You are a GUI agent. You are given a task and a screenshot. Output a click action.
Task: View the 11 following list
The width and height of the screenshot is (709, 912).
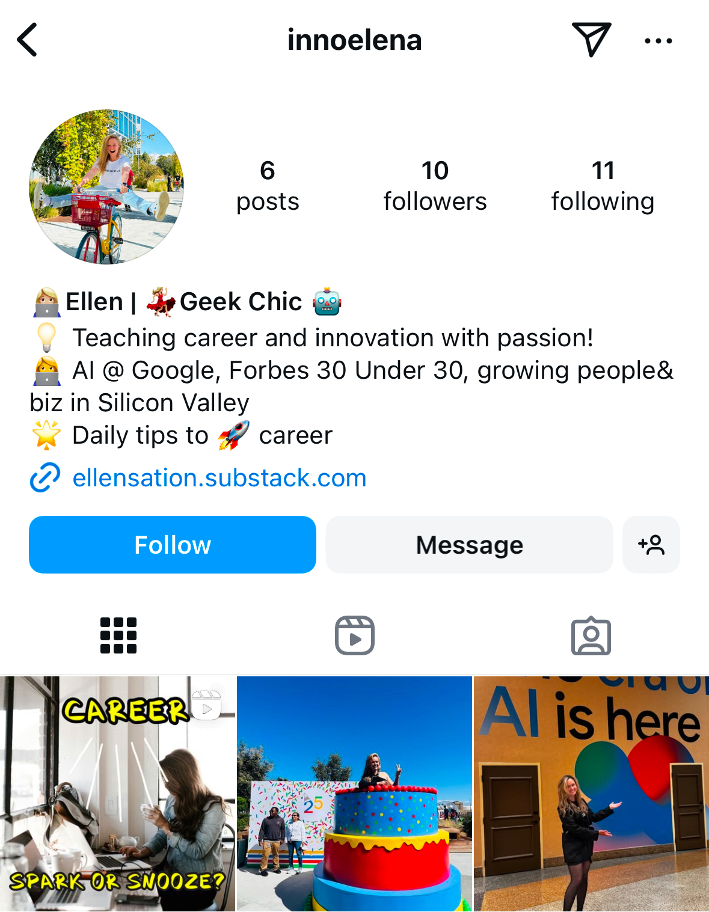(x=603, y=186)
